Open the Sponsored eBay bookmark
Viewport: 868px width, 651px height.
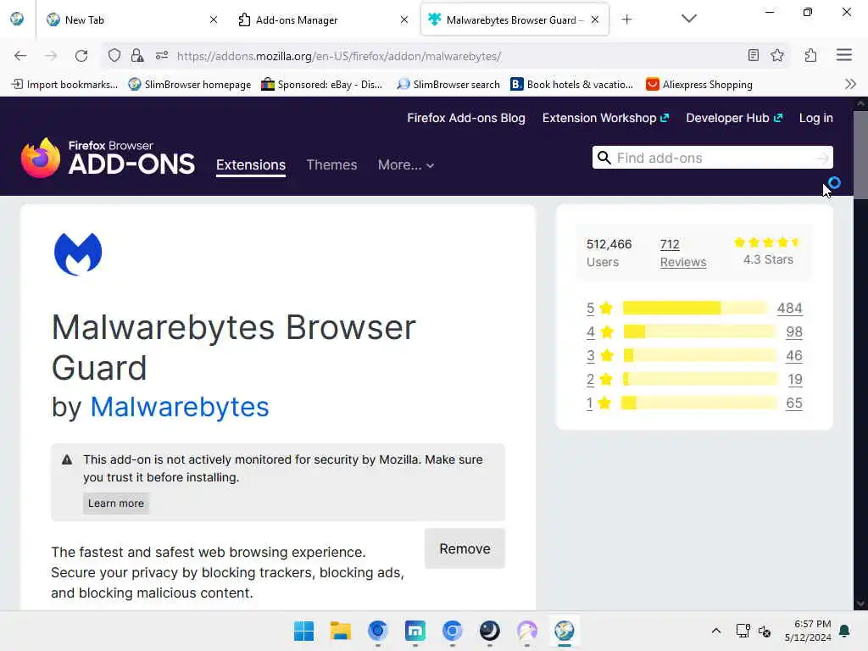click(322, 85)
